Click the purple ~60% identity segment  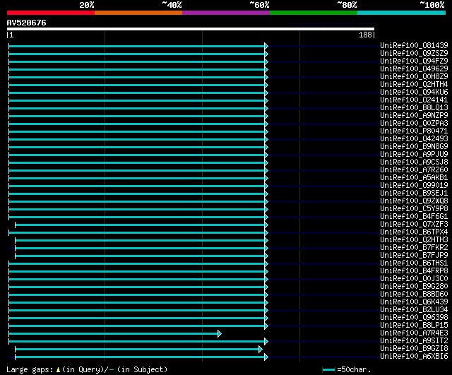(x=226, y=13)
